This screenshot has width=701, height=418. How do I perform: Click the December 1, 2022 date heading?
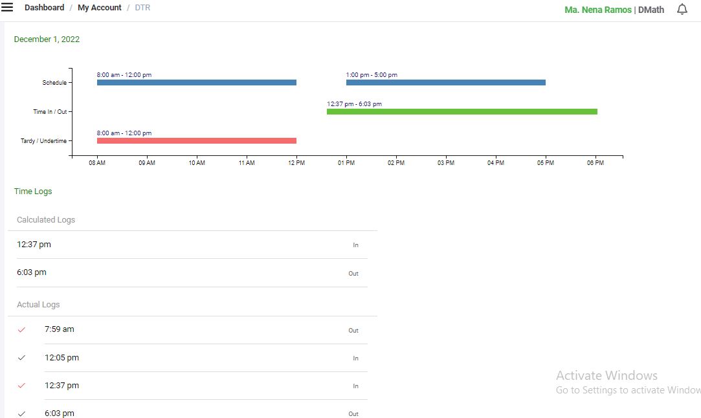coord(47,39)
